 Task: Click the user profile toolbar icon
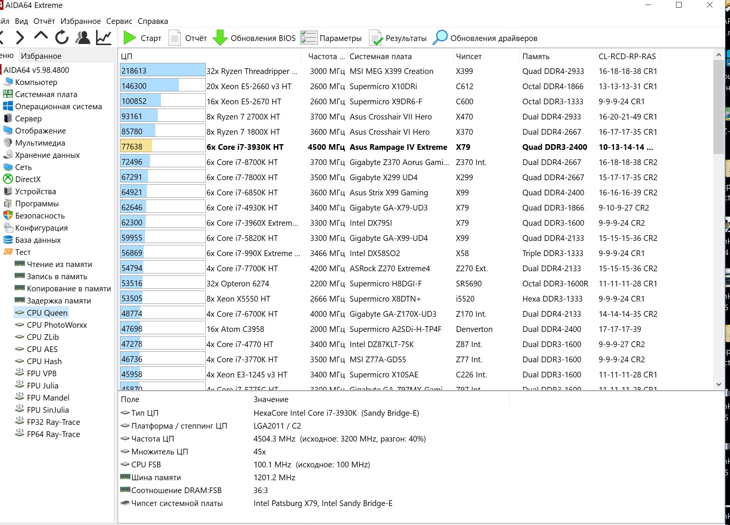point(83,38)
